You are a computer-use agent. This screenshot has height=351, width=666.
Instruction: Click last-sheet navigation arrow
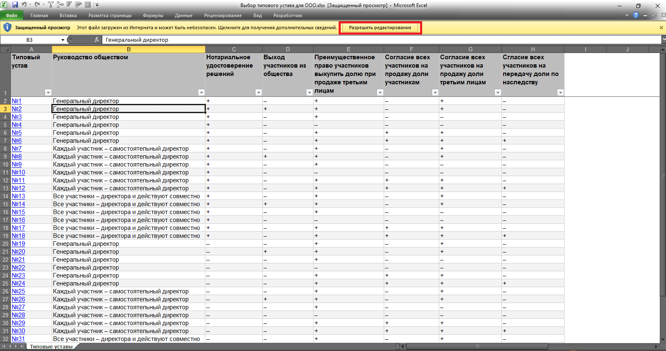click(22, 346)
